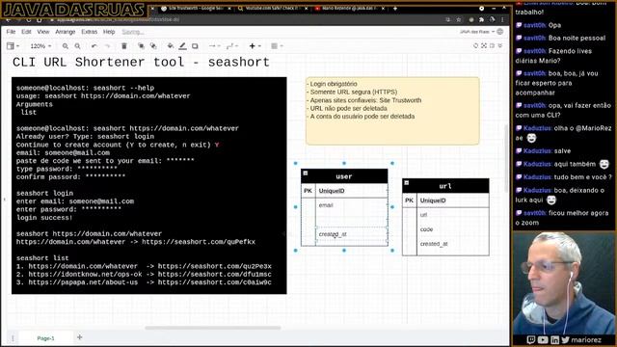Image resolution: width=617 pixels, height=347 pixels.
Task: Select the user table header
Action: click(344, 176)
